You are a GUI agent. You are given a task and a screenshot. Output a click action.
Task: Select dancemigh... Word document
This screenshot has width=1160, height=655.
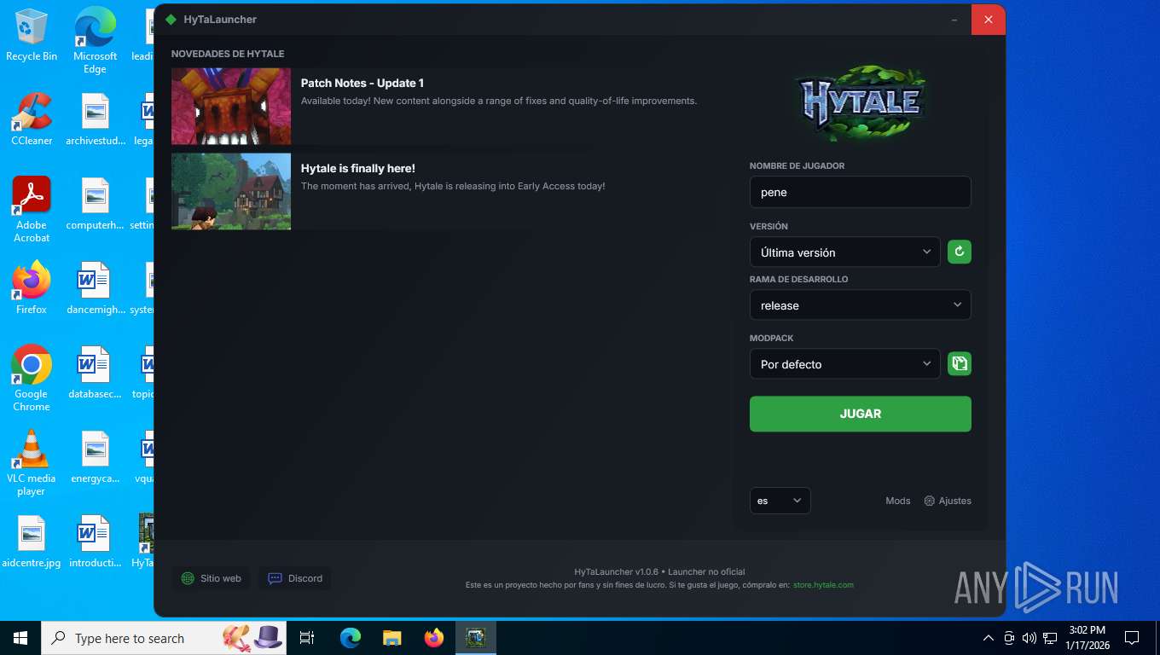(x=95, y=288)
